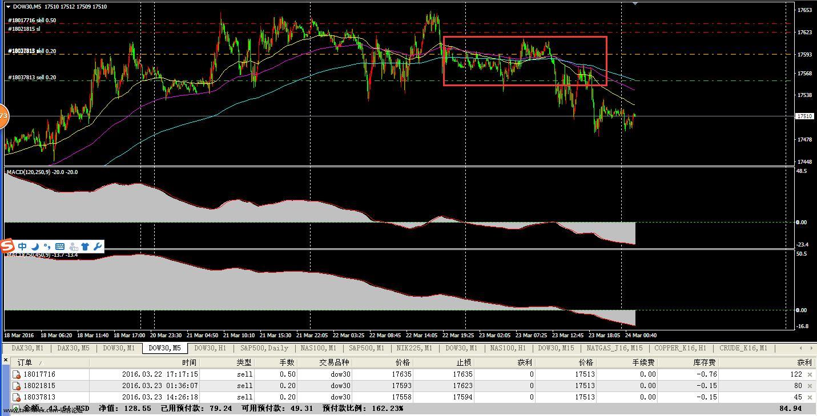The height and width of the screenshot is (416, 817).
Task: Open the S&P500,M1 chart tab
Action: (x=368, y=348)
